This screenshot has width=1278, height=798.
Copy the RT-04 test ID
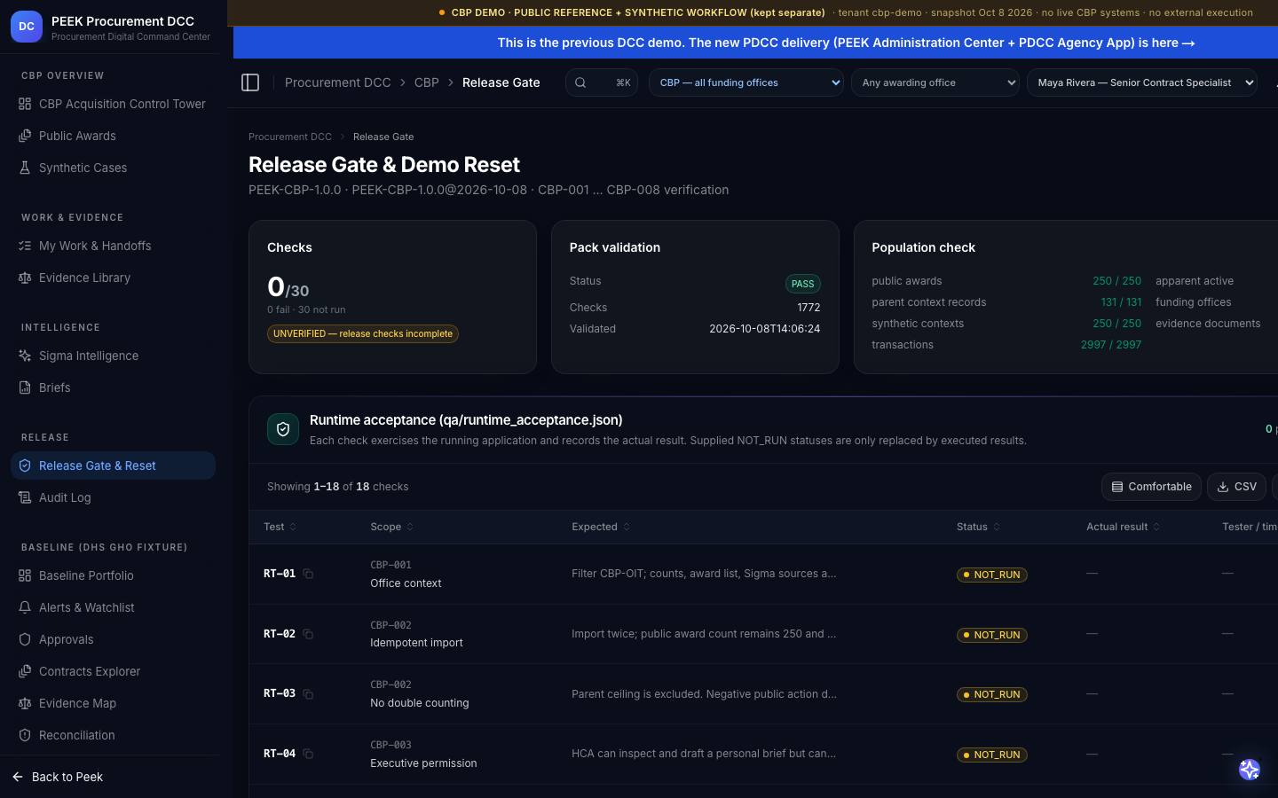(308, 754)
